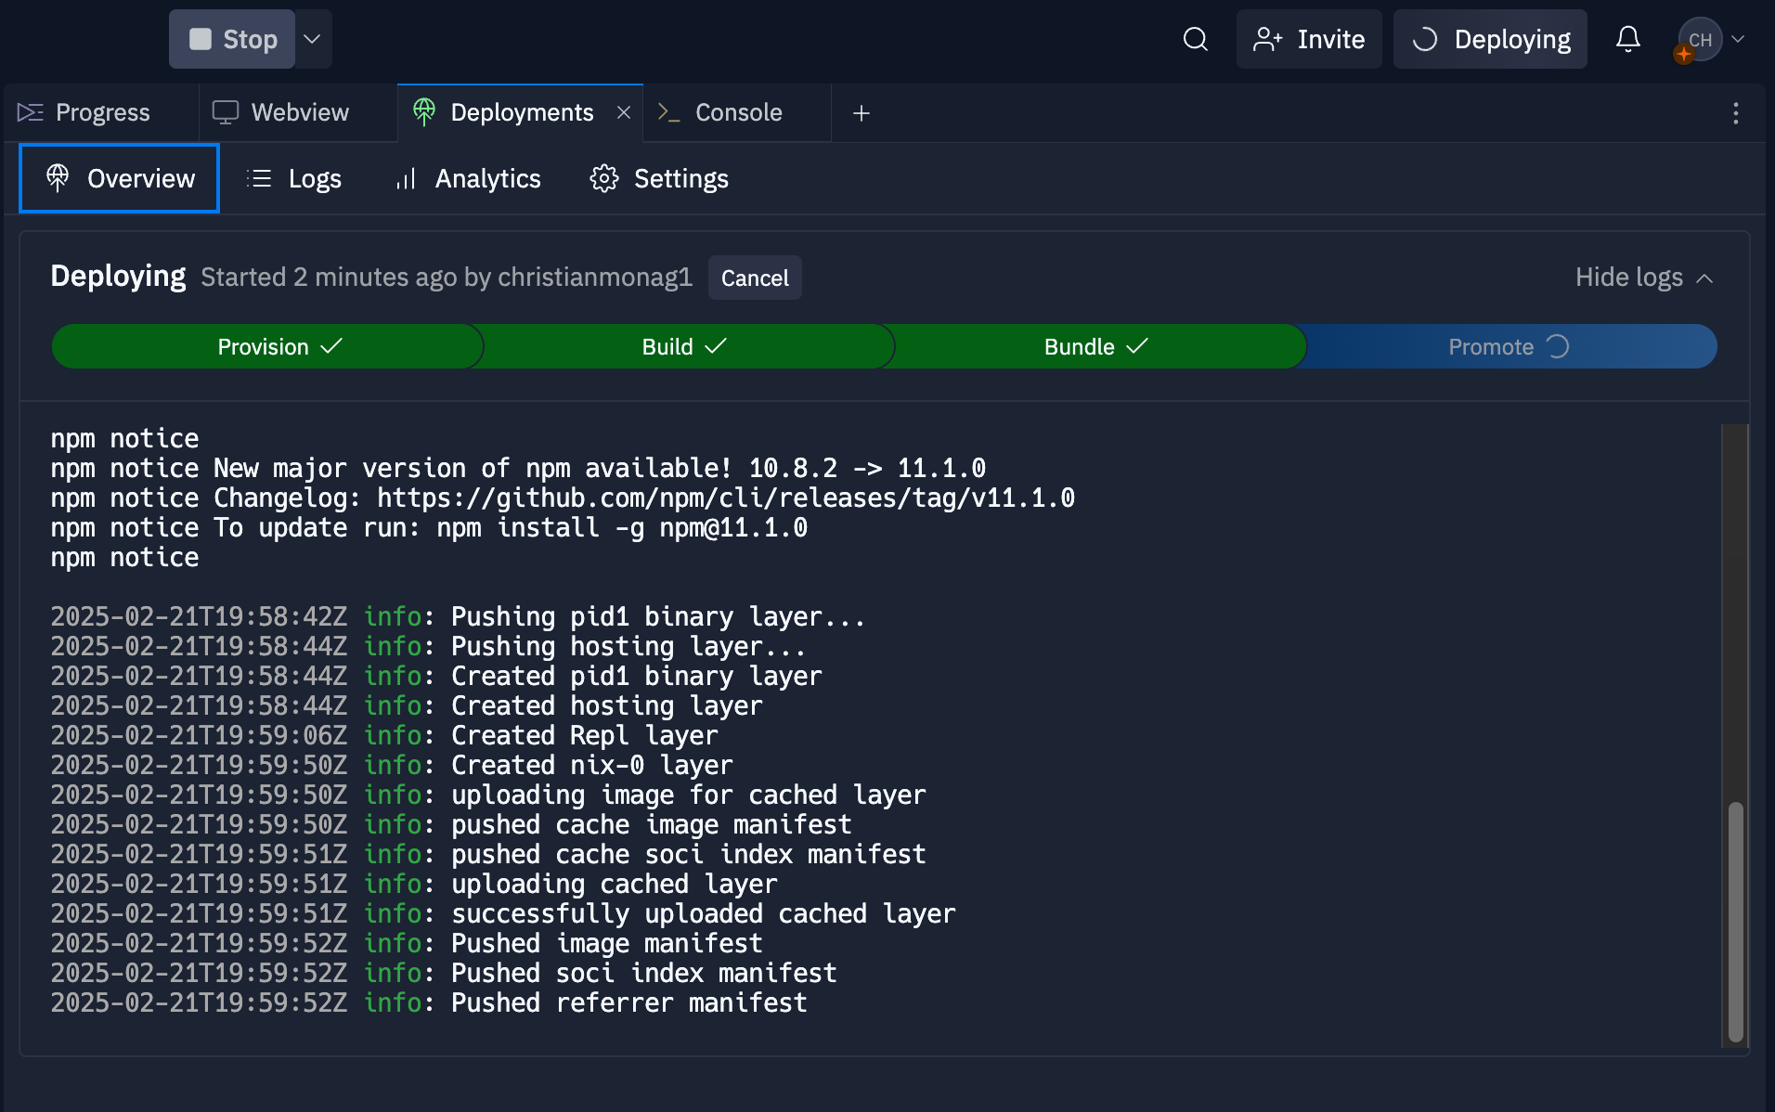Click the Settings gear icon
Screen dimensions: 1775x1112
pos(604,178)
